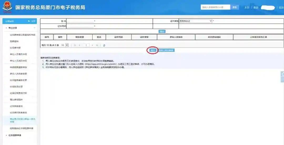Click the top search input box

click(215, 7)
